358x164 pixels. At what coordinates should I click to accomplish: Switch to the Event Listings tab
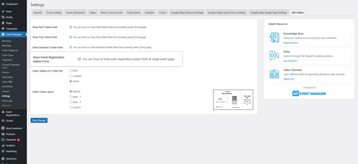click(54, 13)
